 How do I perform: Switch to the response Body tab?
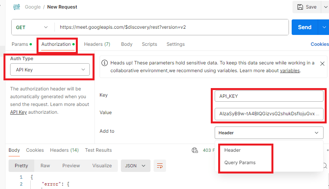coord(14,150)
